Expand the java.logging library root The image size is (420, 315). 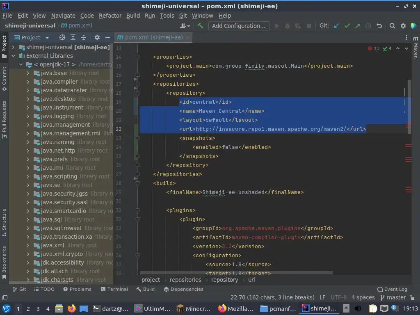[x=28, y=116]
